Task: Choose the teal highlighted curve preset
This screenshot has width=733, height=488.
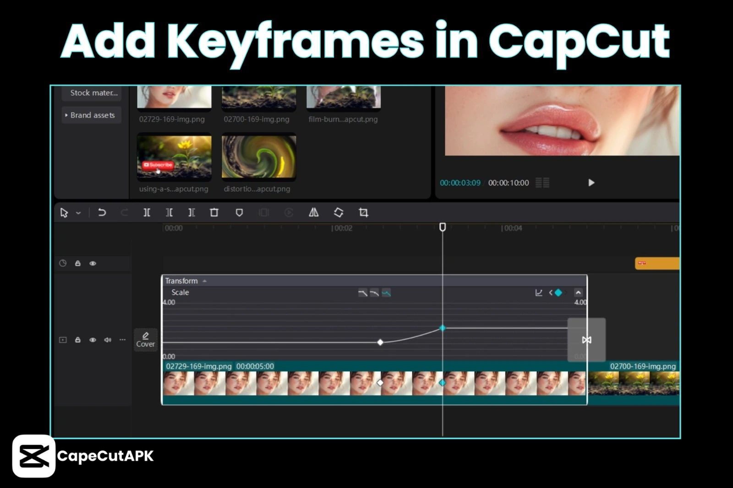Action: click(x=386, y=293)
